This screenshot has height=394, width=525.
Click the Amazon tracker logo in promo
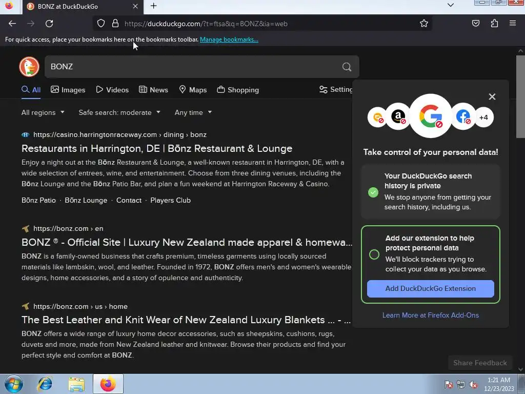point(398,117)
